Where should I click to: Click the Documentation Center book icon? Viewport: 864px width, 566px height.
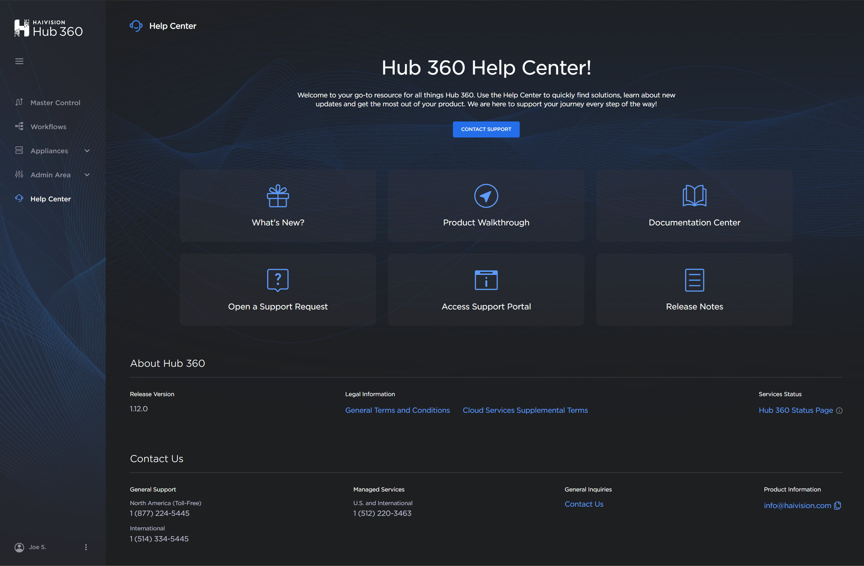pyautogui.click(x=695, y=196)
